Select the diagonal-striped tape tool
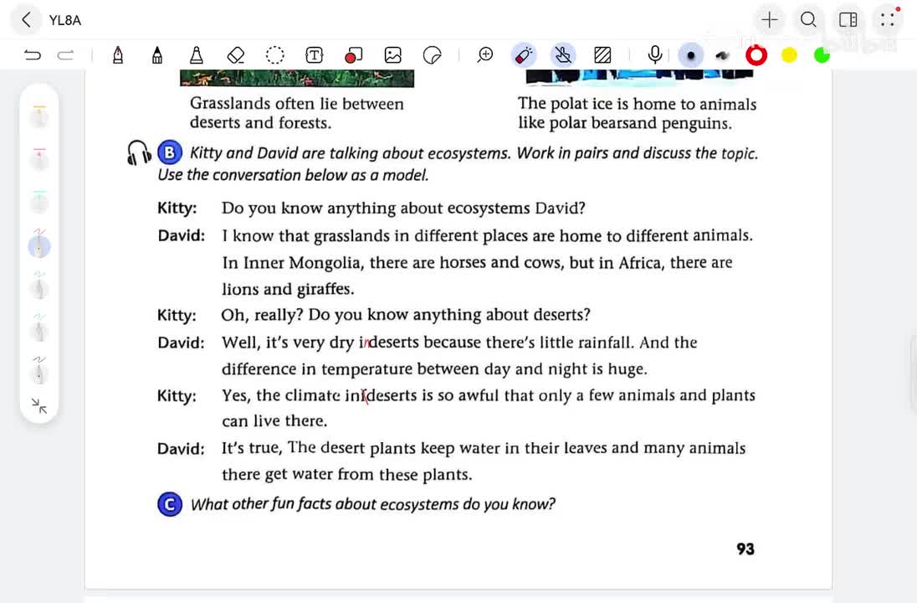This screenshot has width=917, height=603. click(602, 55)
